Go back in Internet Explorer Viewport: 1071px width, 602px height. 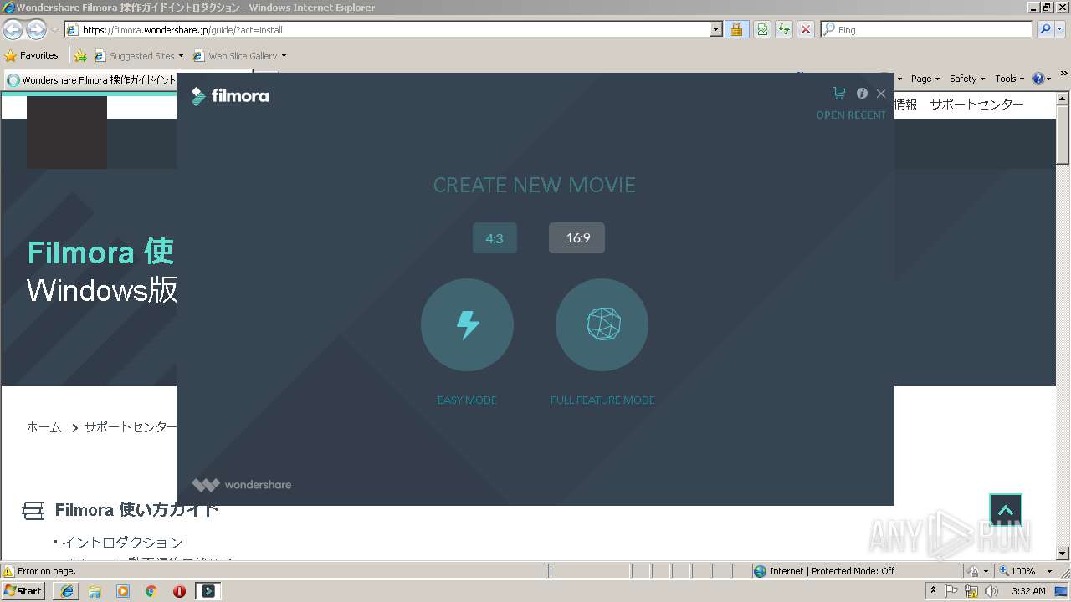13,30
